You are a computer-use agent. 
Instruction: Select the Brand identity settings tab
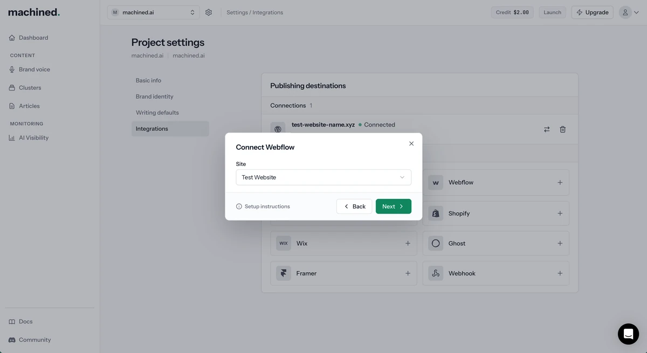click(170, 96)
